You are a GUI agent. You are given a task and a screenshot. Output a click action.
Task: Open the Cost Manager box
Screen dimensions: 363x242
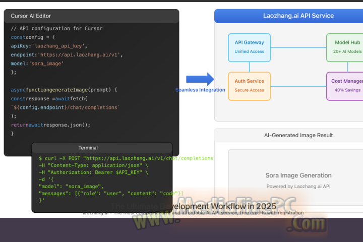click(x=345, y=85)
